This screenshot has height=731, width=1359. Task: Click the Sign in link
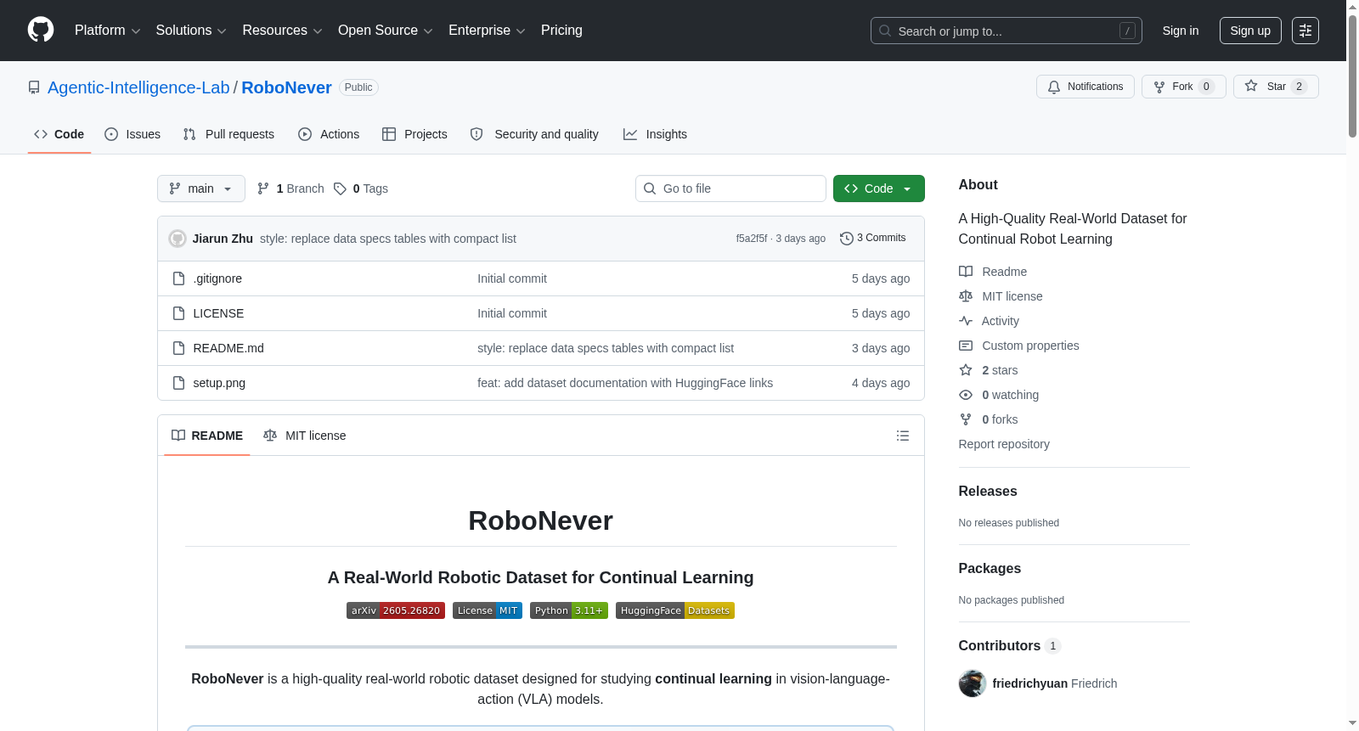pos(1181,31)
